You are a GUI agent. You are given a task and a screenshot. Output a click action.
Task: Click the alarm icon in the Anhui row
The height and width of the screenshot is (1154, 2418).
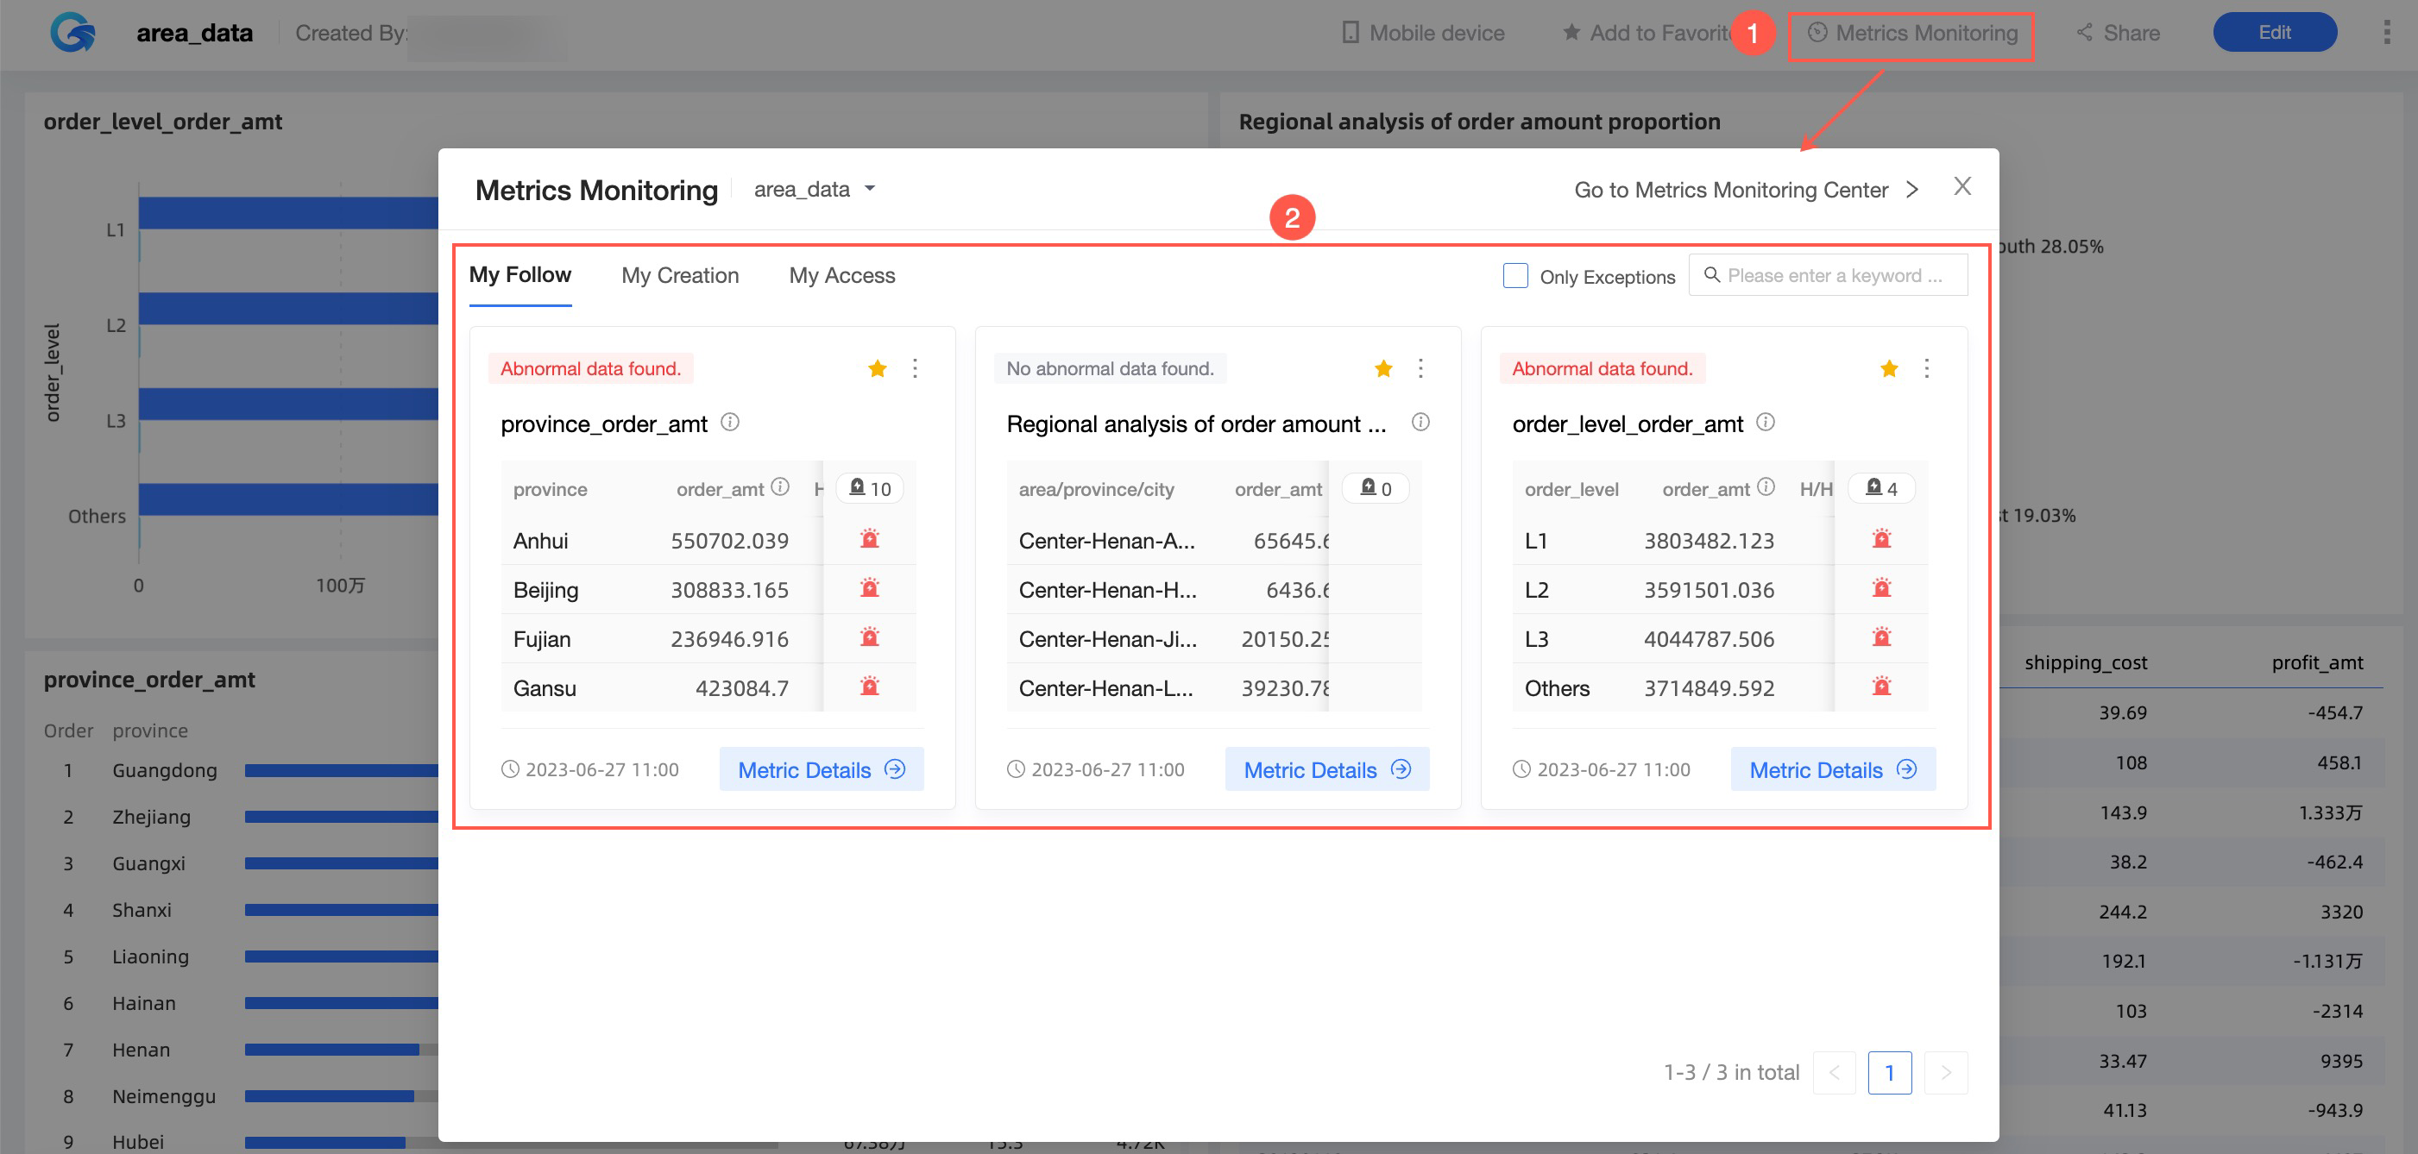click(x=869, y=539)
